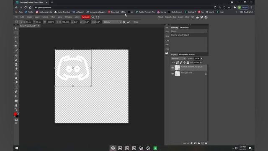Select the Clone Stamp tool
Viewport: 268px width, 151px height.
tap(16, 64)
